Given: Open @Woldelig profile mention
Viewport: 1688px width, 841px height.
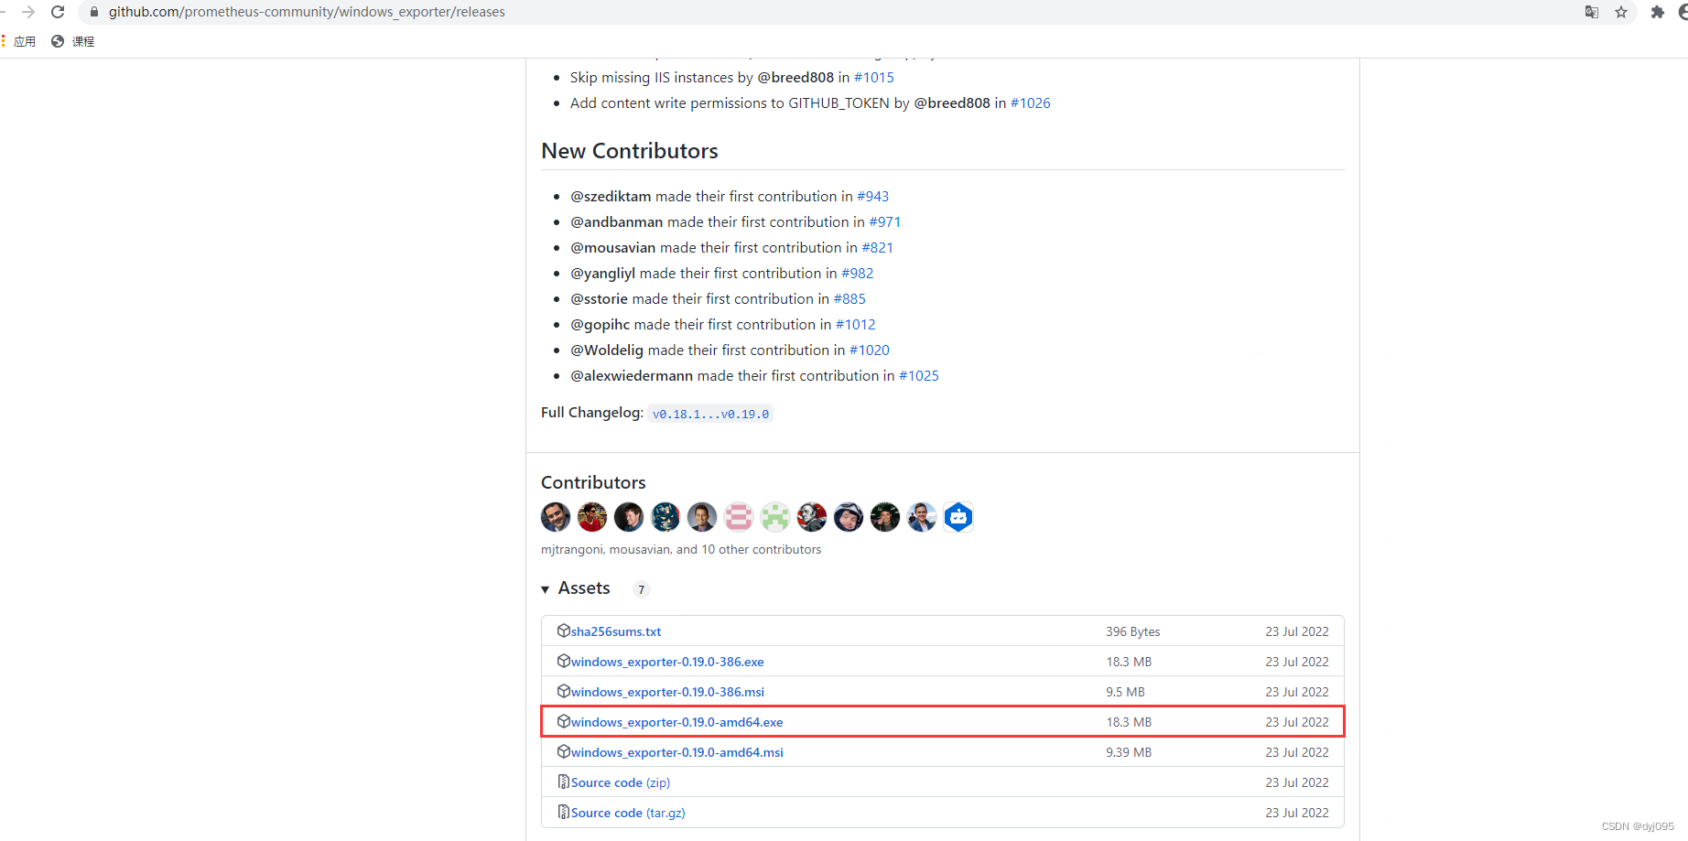Looking at the screenshot, I should [607, 350].
